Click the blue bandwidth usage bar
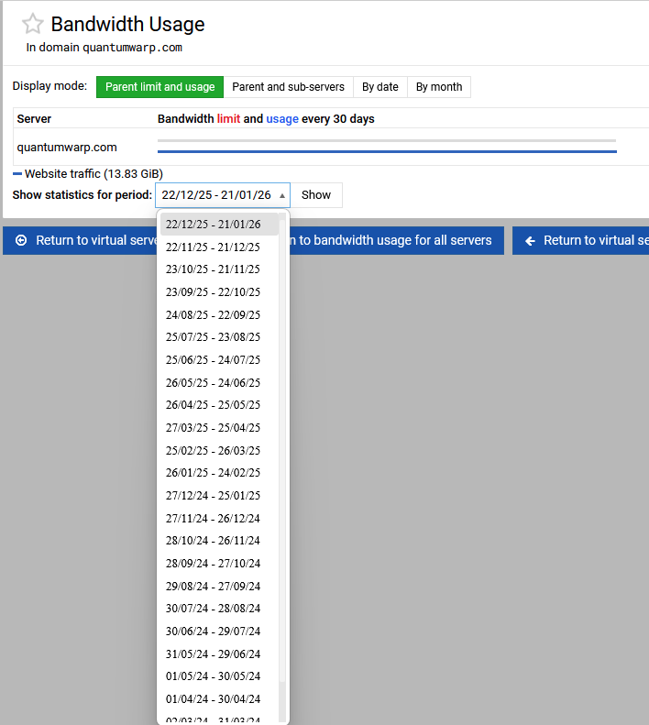This screenshot has width=649, height=725. point(387,151)
